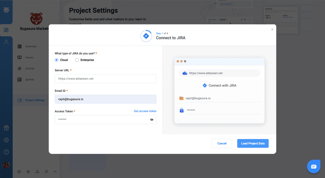Click the 'Project Settings' page heading
The height and width of the screenshot is (178, 325).
coord(93,10)
